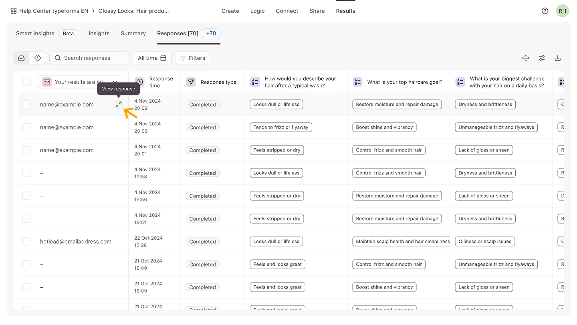The height and width of the screenshot is (325, 577).
Task: Switch to the inbox responses view icon
Action: [x=21, y=58]
